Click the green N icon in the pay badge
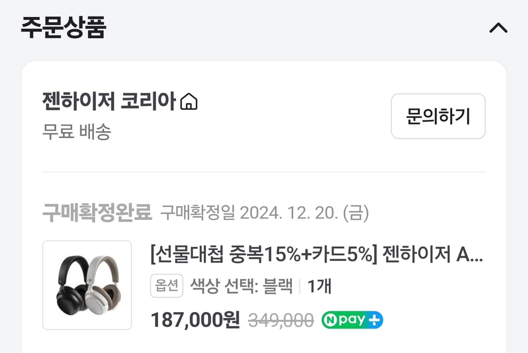528x353 pixels. (x=330, y=319)
